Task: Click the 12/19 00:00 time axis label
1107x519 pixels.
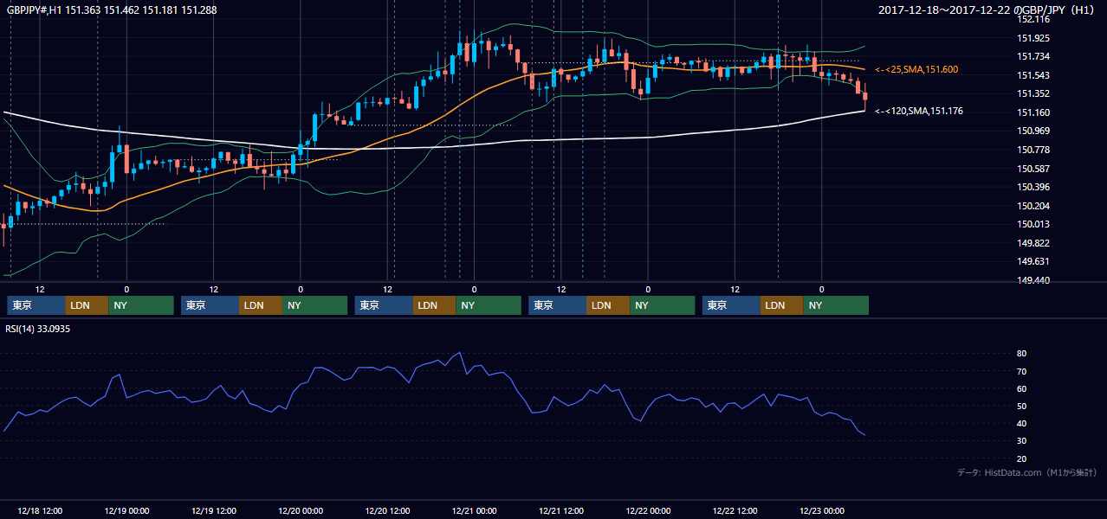Action: tap(126, 510)
